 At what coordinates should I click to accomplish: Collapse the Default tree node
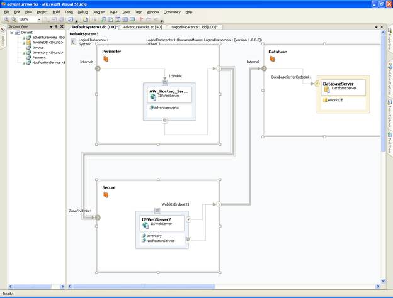[11, 33]
